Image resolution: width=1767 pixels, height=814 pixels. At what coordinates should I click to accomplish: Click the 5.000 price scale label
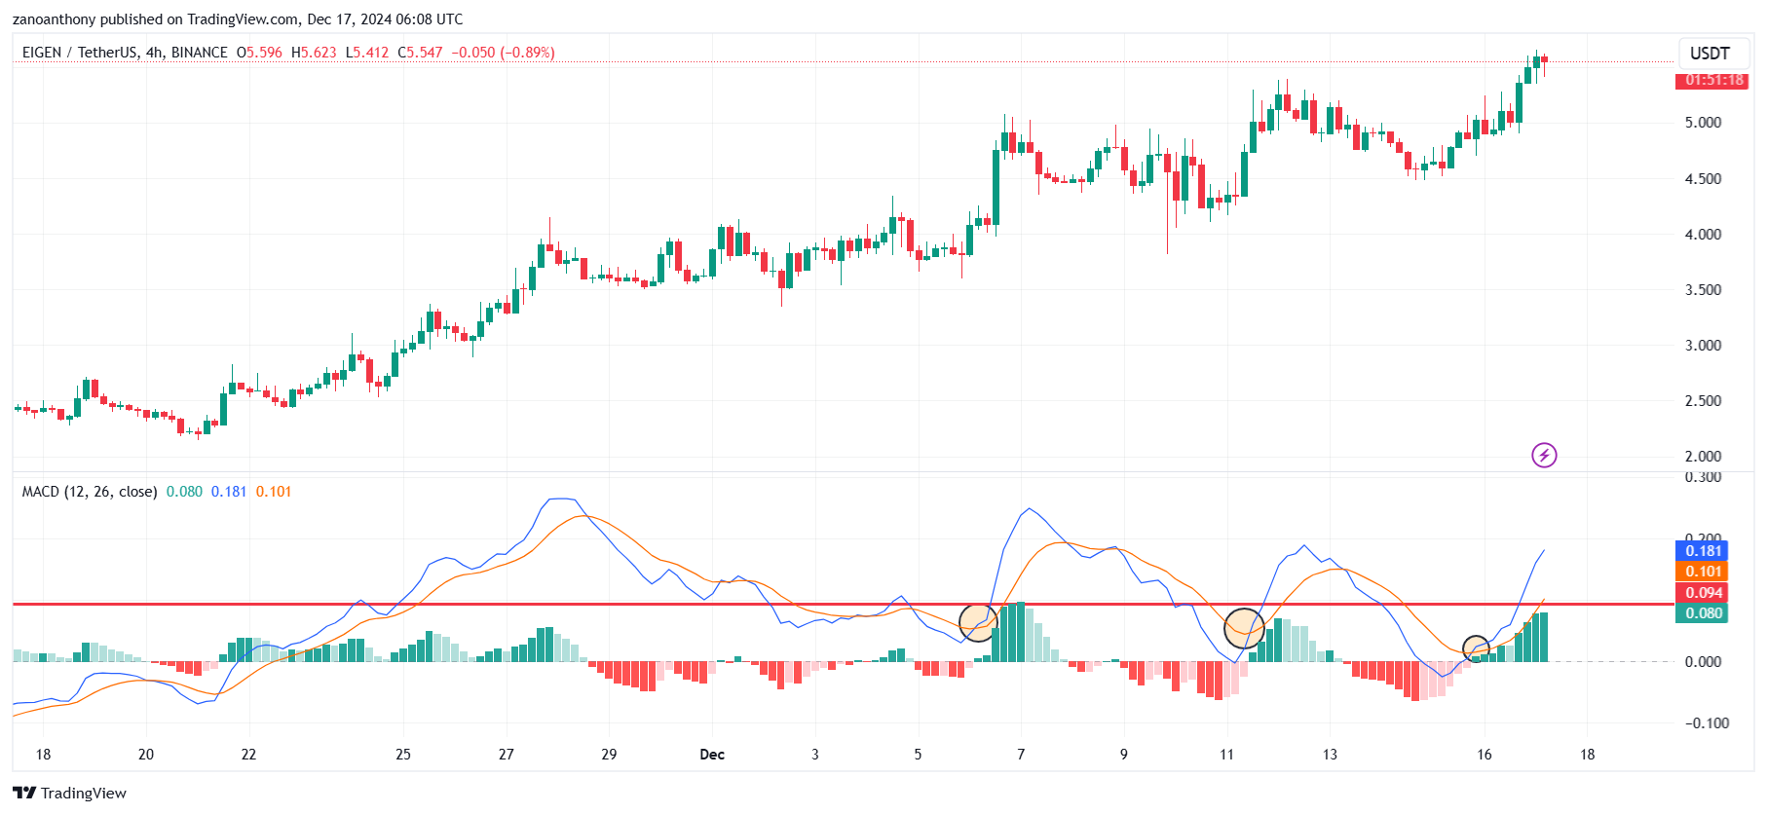click(x=1703, y=123)
